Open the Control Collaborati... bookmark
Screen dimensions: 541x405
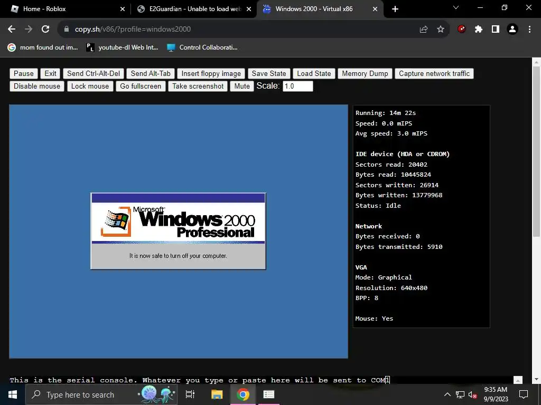click(x=202, y=47)
